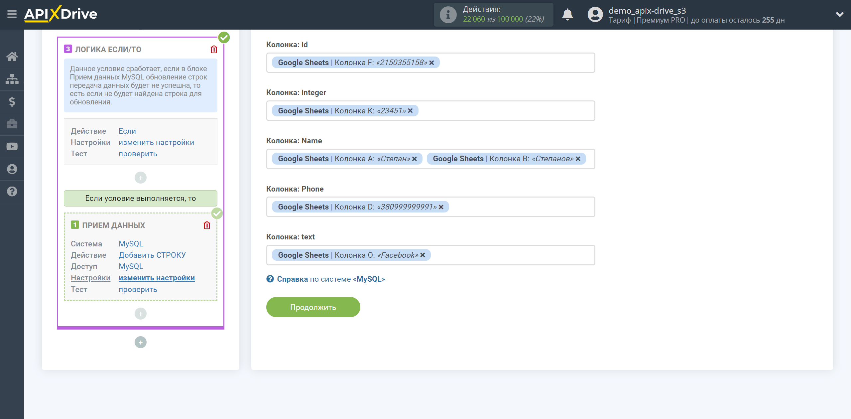Click Если условие выполняется, то bar
Image resolution: width=851 pixels, height=419 pixels.
pos(141,199)
